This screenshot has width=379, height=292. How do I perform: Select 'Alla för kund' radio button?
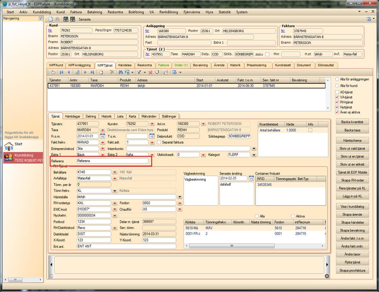coord(337,86)
